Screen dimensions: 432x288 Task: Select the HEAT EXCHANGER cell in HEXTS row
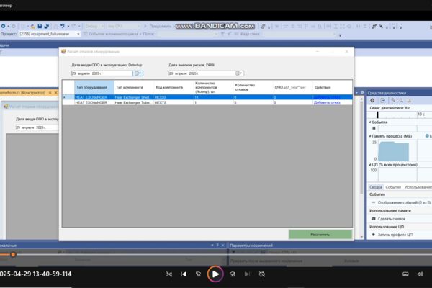click(x=94, y=102)
